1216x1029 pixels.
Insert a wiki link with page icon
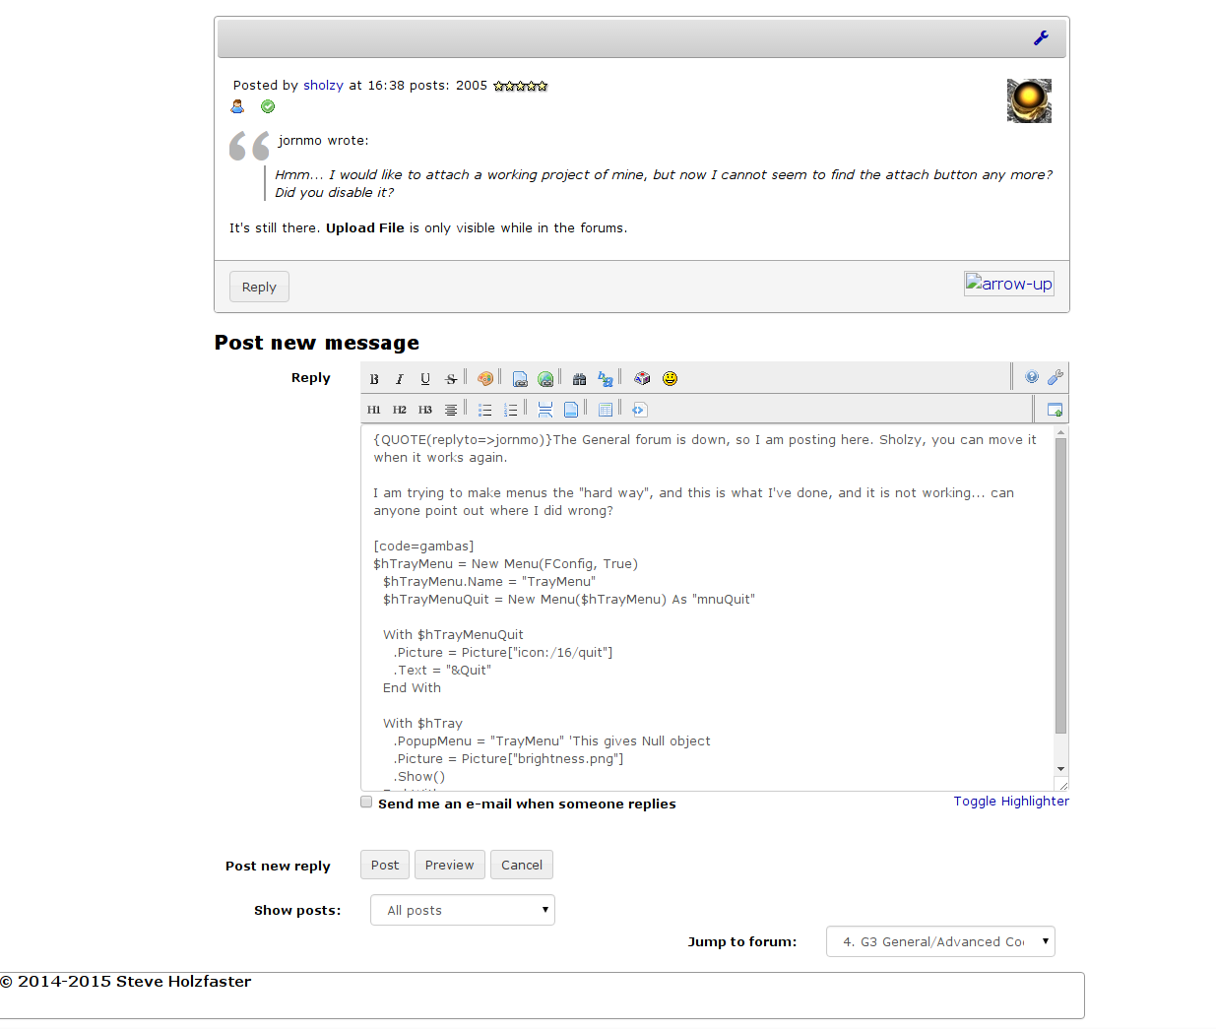click(520, 379)
